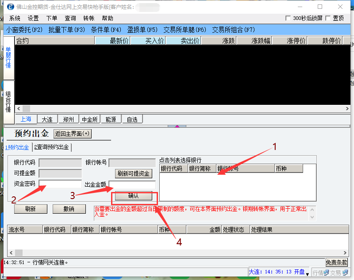This screenshot has height=280, width=354.
Task: Select the 自选 market tab
Action: (132, 119)
